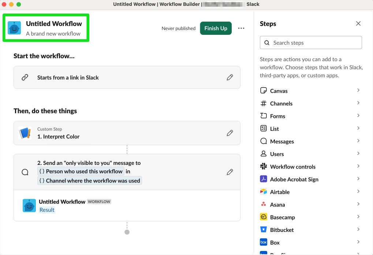Select the Adobe Acrobat Sign icon
Screen dimensions: 373x255
(x=263, y=179)
